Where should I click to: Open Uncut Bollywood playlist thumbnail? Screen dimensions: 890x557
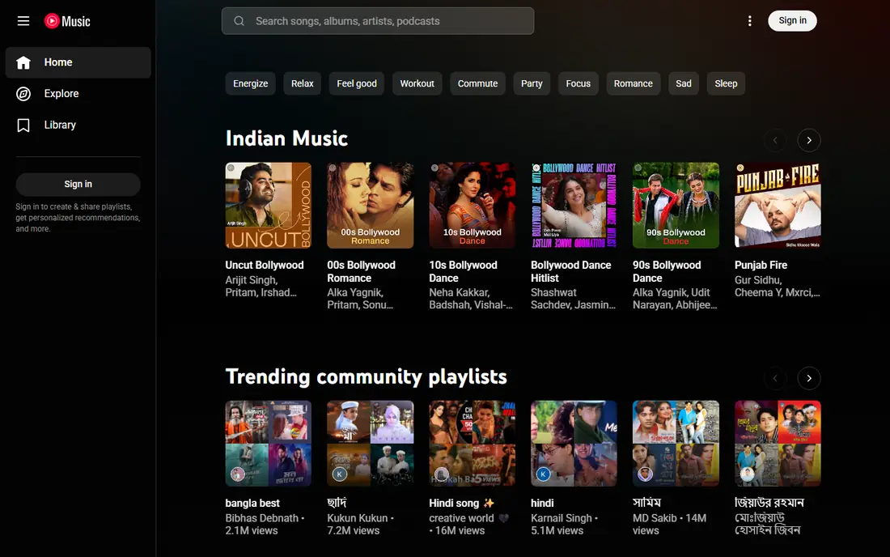coord(268,206)
